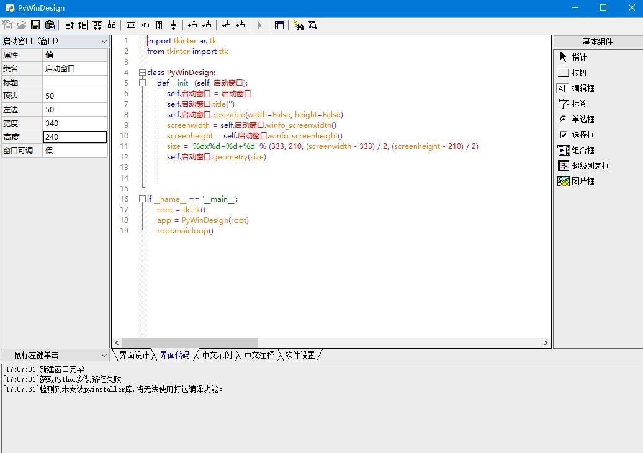643x453 pixels.
Task: Align selected widgets to the right edge
Action: [83, 25]
